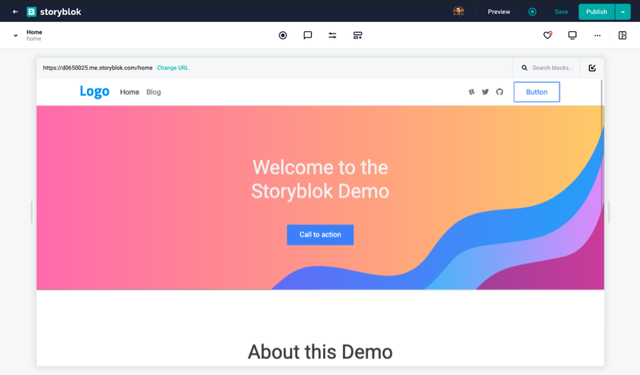
Task: Save the story
Action: (x=561, y=12)
